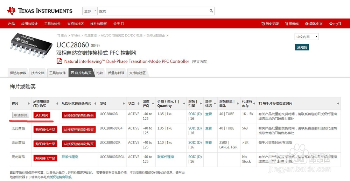Switch to the 支持与社区 product tab
Screen dimensions: 350x181
click(138, 73)
